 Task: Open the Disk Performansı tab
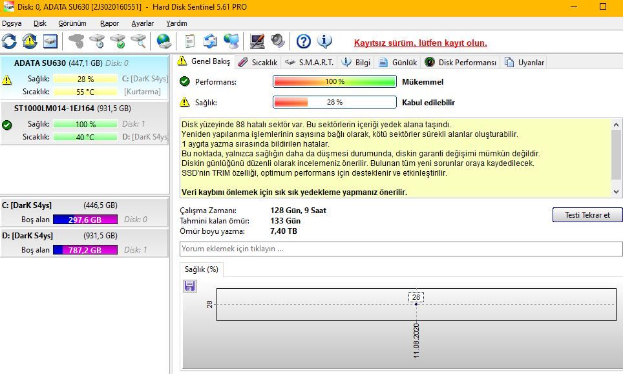[x=461, y=62]
